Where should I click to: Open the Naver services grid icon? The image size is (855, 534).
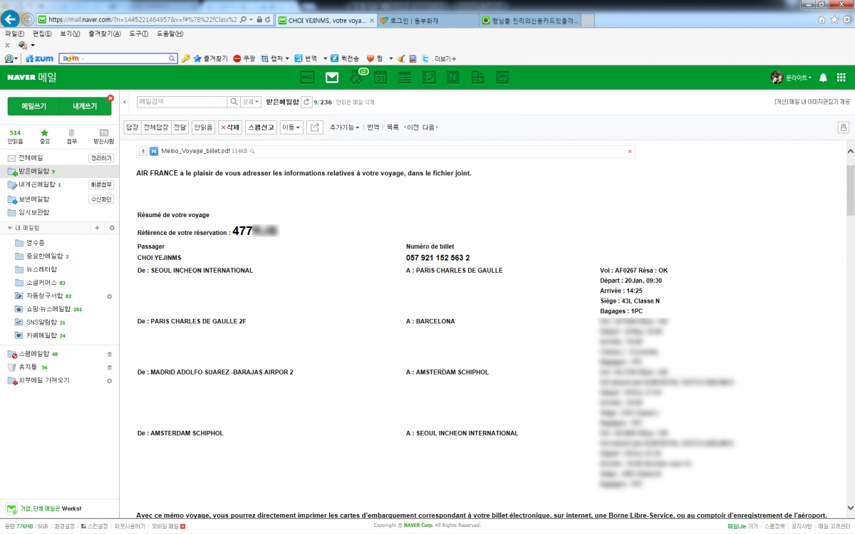841,78
